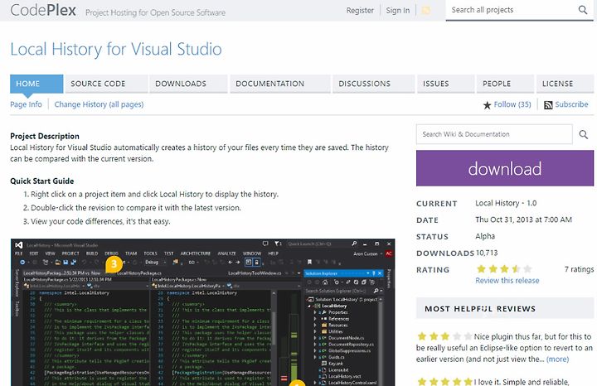Click the Subscribe feed icon
Viewport: 597px width, 386px height.
[548, 105]
